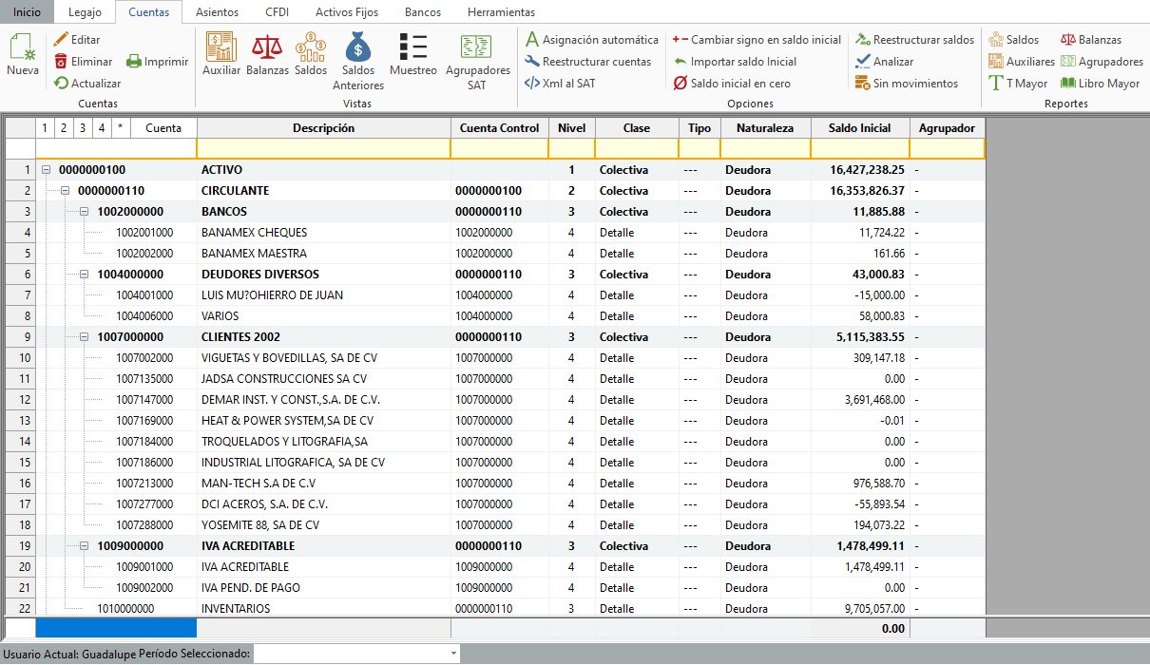Collapse the BANCOS account group
The image size is (1150, 665).
84,212
